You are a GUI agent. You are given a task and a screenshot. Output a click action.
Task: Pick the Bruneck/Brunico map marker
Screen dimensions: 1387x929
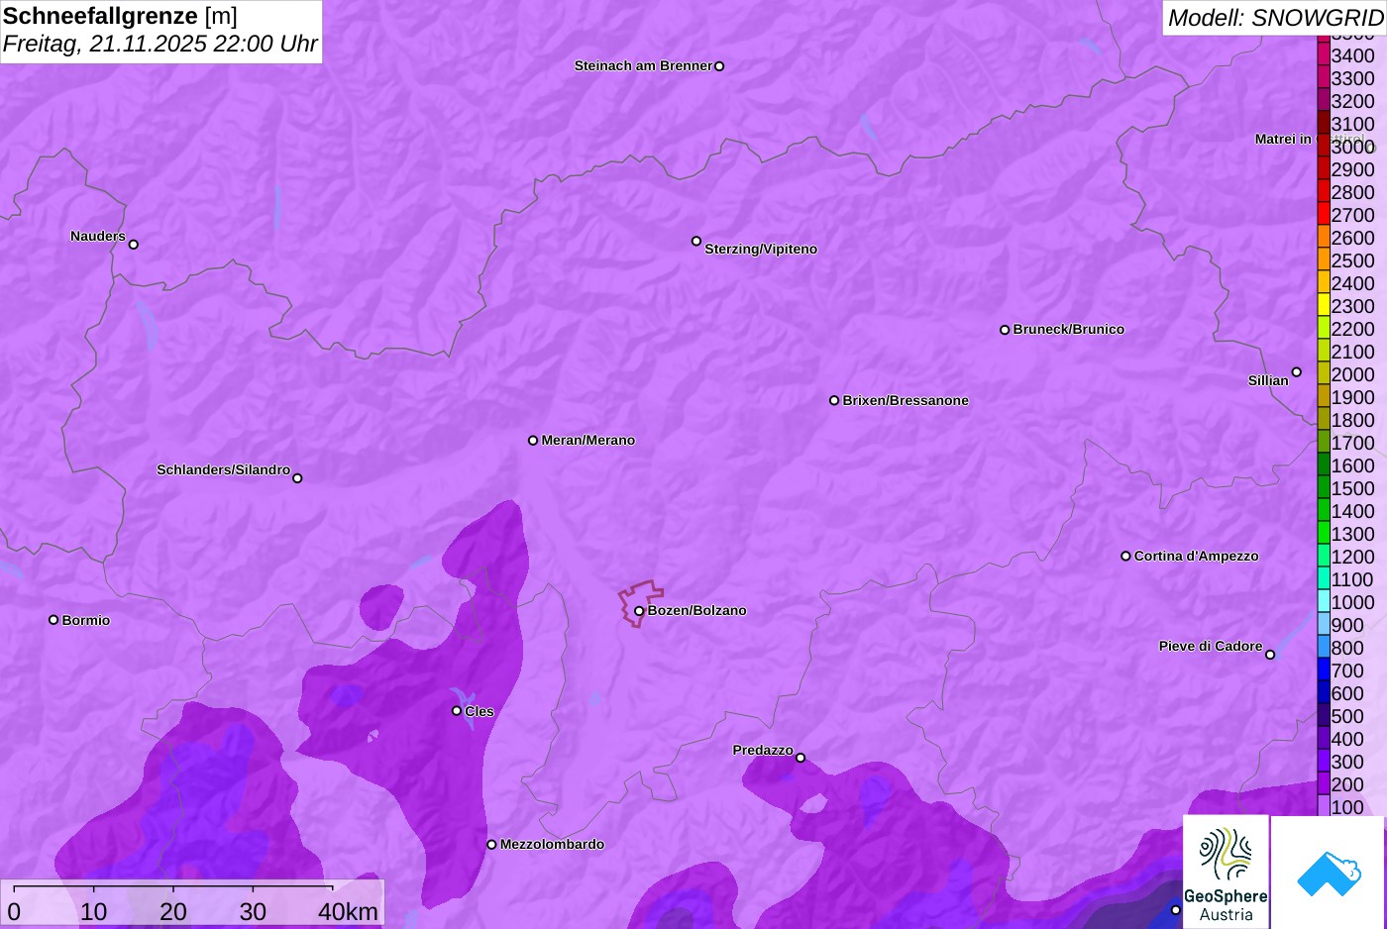click(x=1005, y=330)
